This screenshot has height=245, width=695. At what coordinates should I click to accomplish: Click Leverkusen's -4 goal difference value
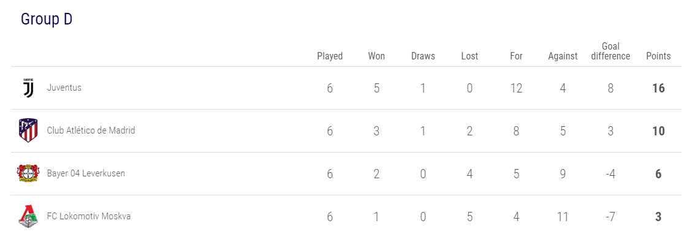click(x=610, y=174)
